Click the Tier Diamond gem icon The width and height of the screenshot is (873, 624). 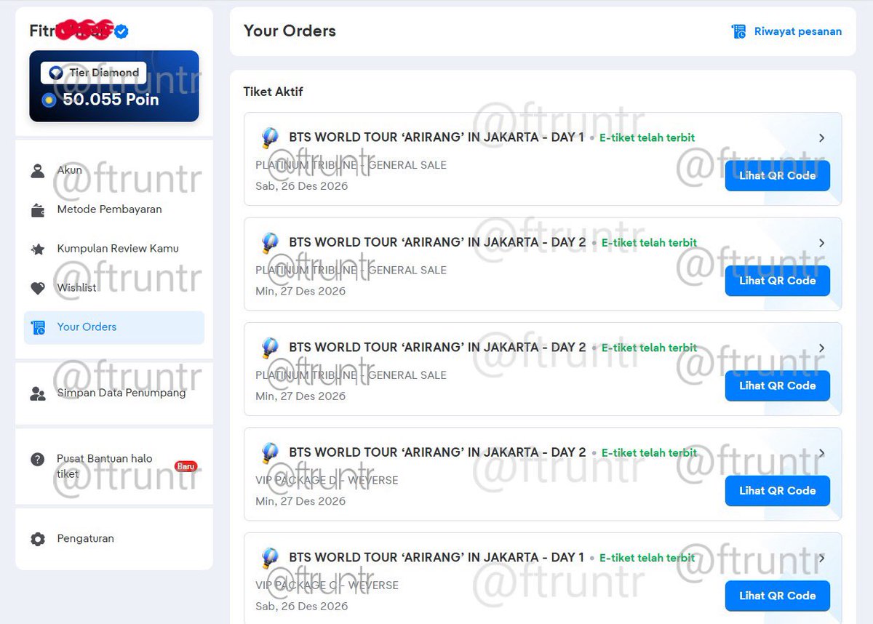(56, 73)
